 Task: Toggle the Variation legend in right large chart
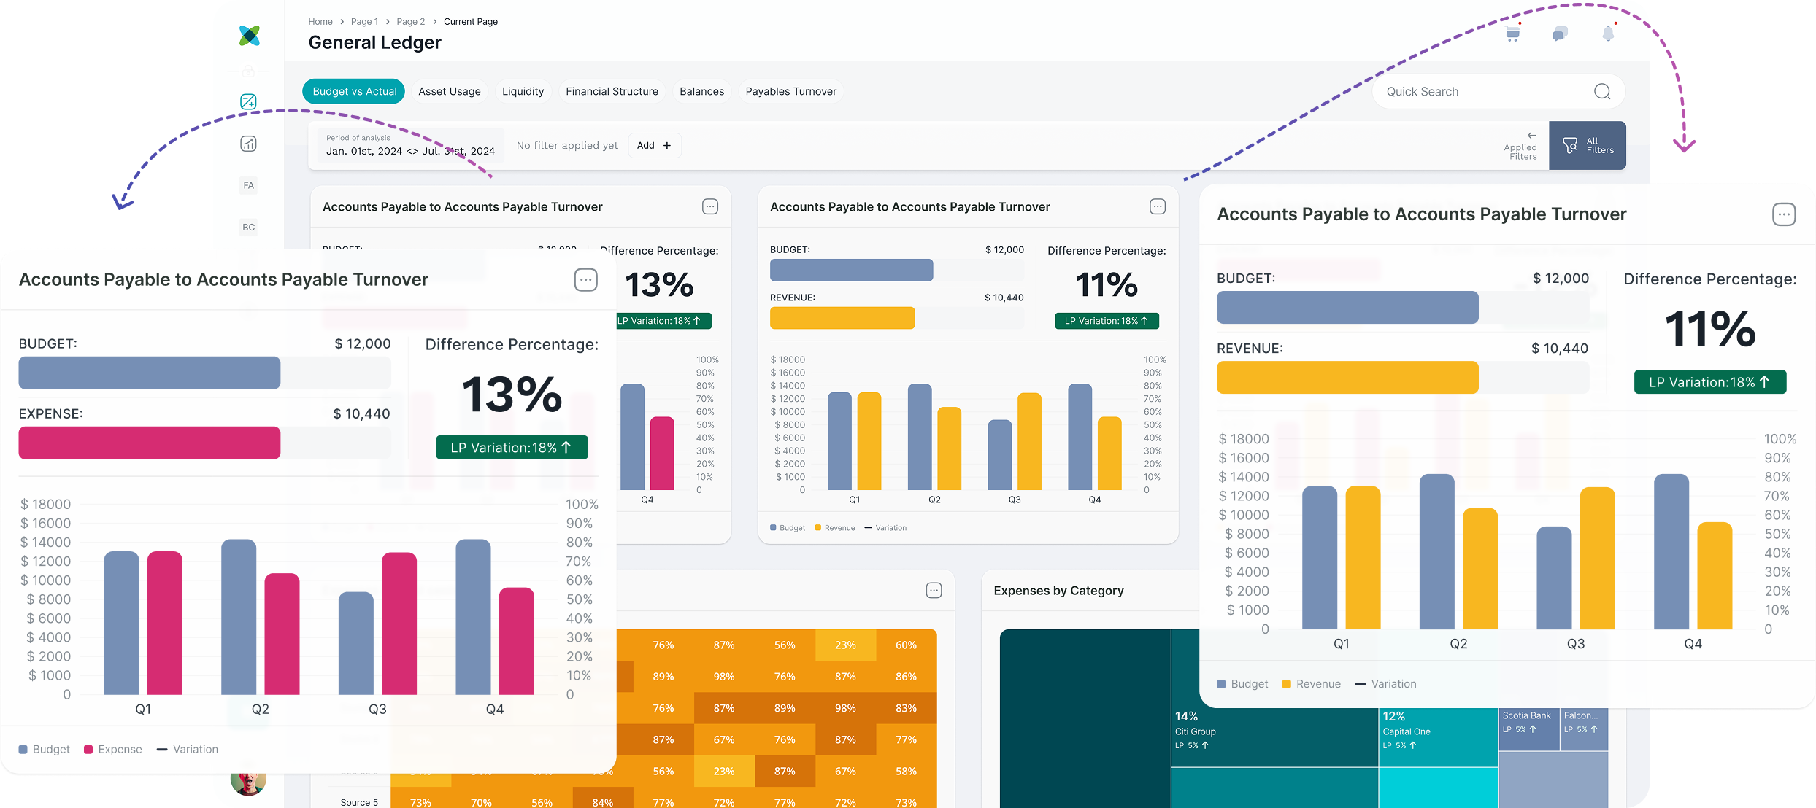[1385, 684]
